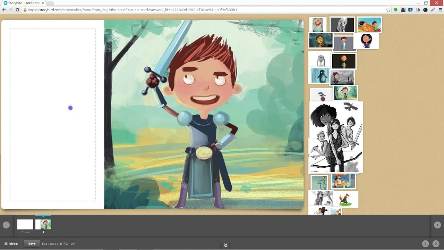Pick the gray statue artwork
444x250 pixels.
coord(342,25)
